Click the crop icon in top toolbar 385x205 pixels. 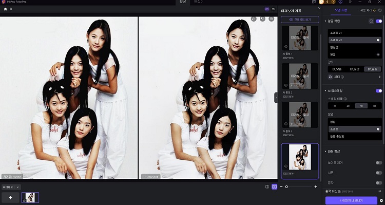tap(274, 9)
